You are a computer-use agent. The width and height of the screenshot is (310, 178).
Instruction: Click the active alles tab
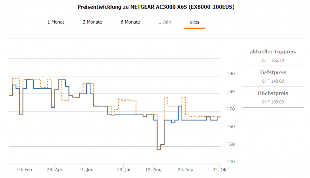coord(195,22)
